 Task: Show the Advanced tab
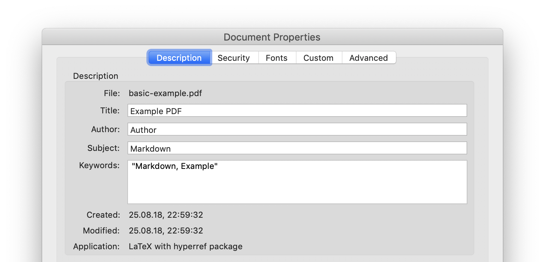[x=368, y=58]
